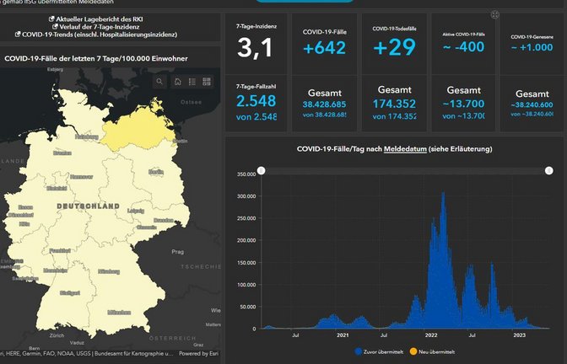Screen dimensions: 567x364
Task: Click external link icon beside Verlauf der 7-Tage-Inzidenz
Action: coord(55,27)
